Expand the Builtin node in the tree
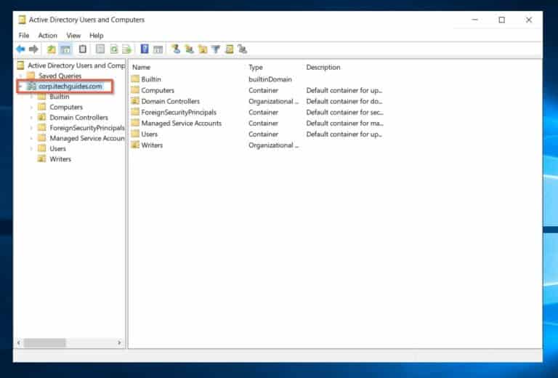The width and height of the screenshot is (558, 378). tap(31, 97)
